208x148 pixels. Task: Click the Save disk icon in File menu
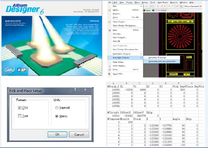coord(110,30)
